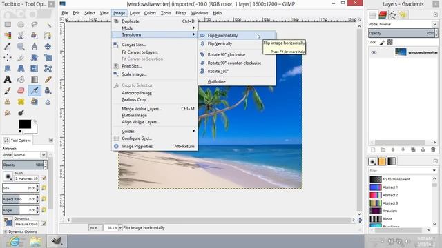The image size is (442, 248).
Task: Click the foreground black color swatch
Action: coord(25,124)
